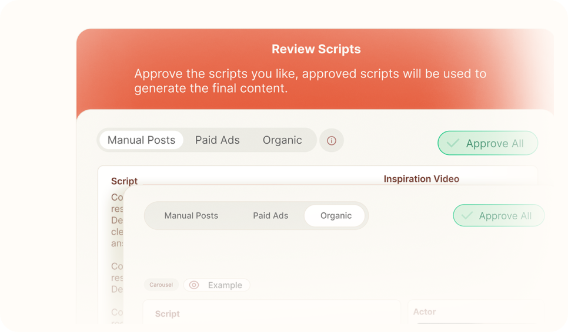Click the Script heading in the back card
This screenshot has height=332, width=568.
[x=124, y=181]
